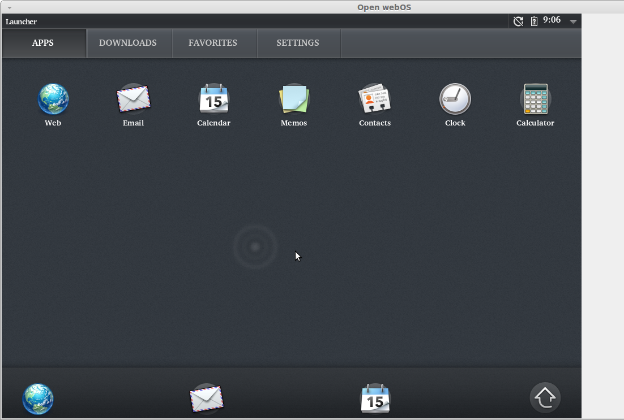This screenshot has height=420, width=624.
Task: Click the sync-off status icon in top bar
Action: click(x=518, y=21)
